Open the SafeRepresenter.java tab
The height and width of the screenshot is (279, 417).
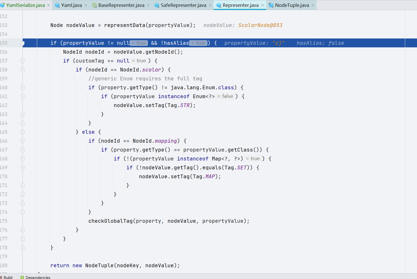(x=183, y=5)
